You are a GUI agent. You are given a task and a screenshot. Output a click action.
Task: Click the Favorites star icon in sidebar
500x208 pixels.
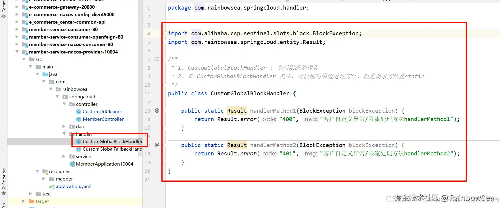pos(4,193)
